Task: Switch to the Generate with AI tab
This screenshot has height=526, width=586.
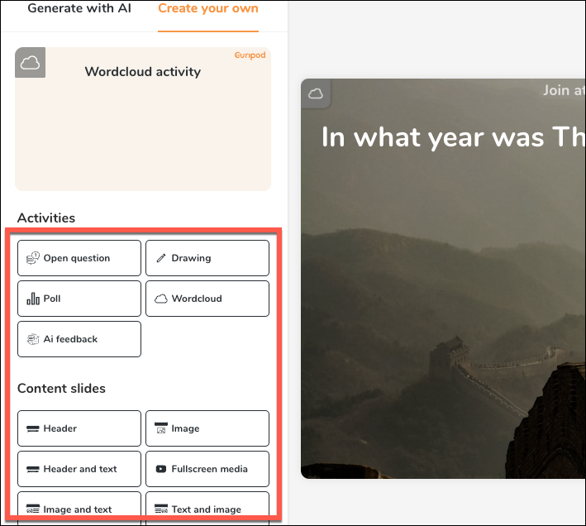Action: tap(79, 8)
